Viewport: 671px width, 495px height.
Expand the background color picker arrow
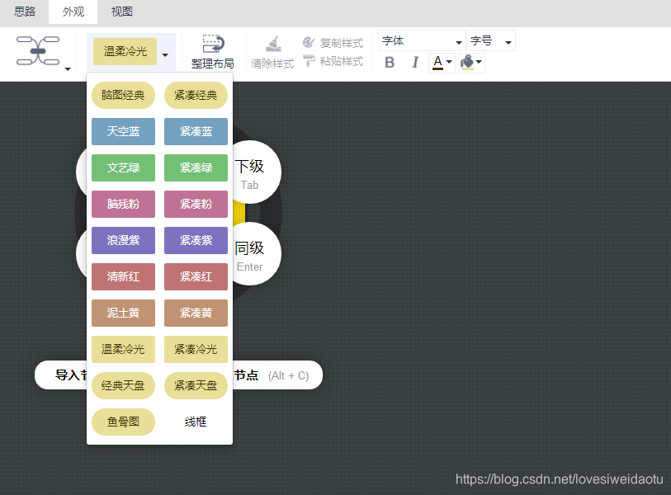click(x=479, y=63)
